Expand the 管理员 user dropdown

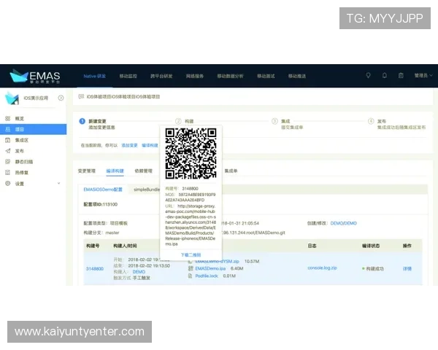[423, 75]
